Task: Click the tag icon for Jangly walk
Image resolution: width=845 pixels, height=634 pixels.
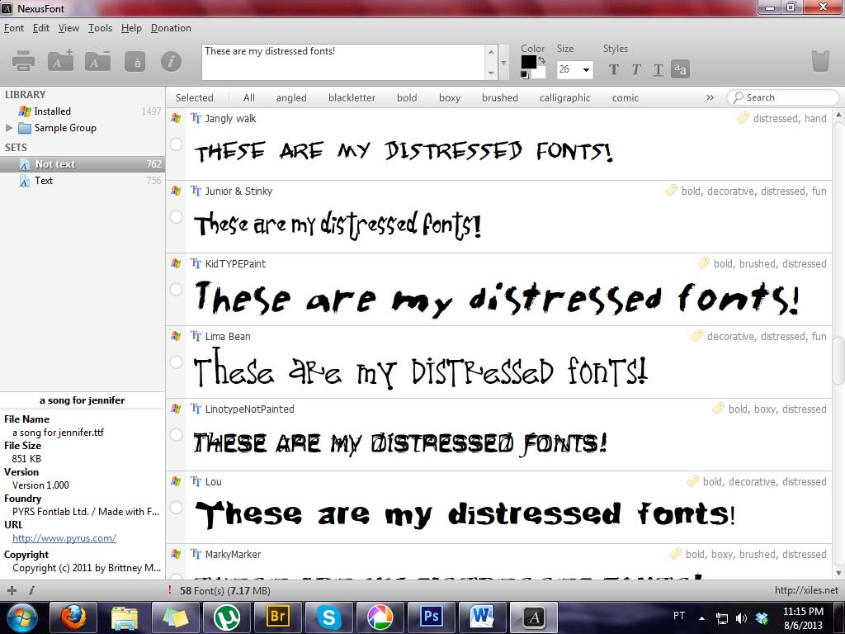Action: 743,118
